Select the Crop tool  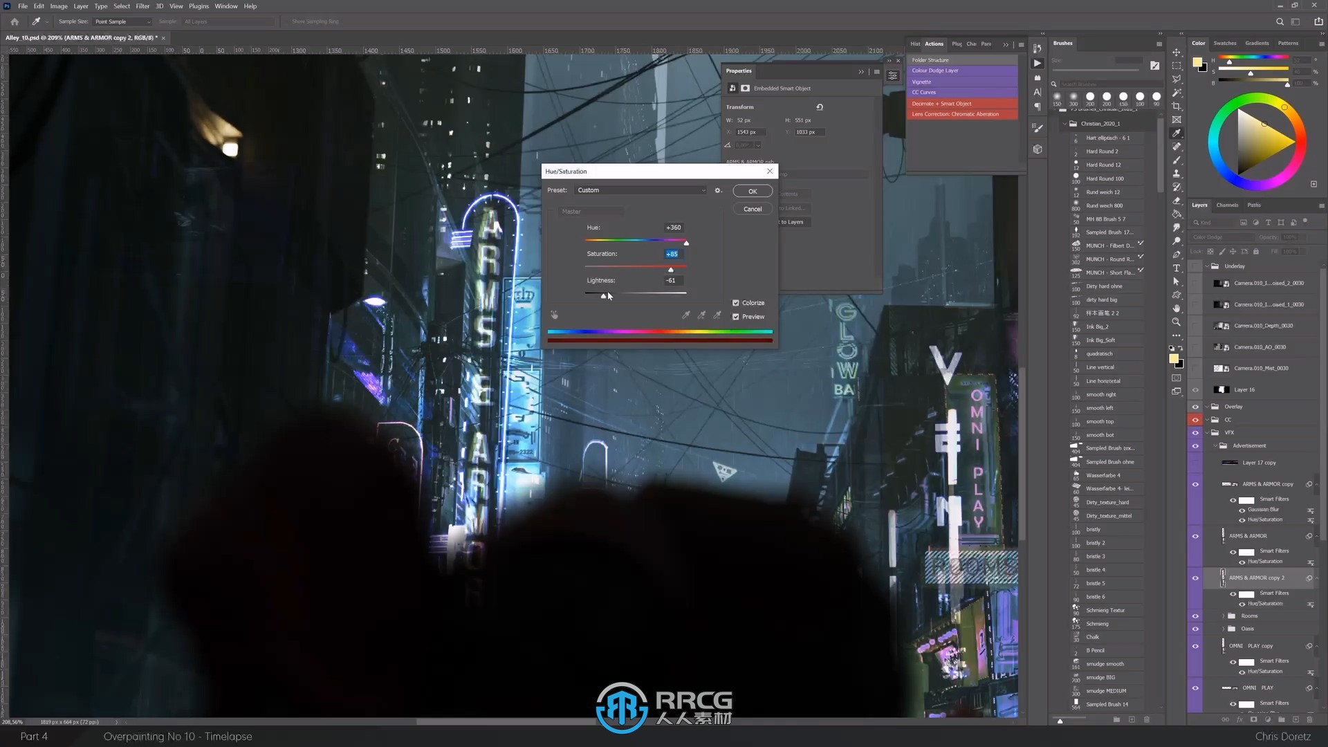point(1177,107)
